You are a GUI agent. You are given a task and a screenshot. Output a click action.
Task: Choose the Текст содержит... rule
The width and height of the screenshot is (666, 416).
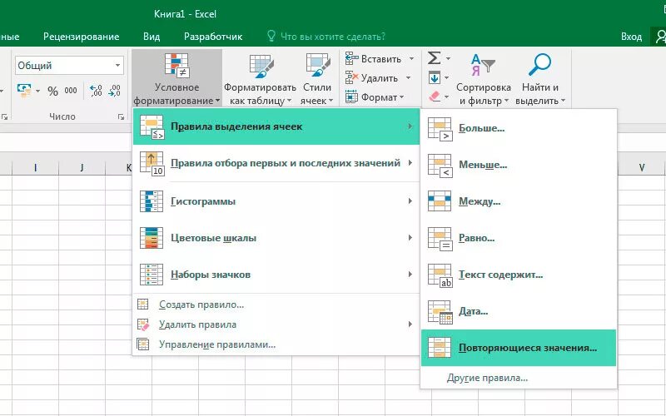(518, 275)
